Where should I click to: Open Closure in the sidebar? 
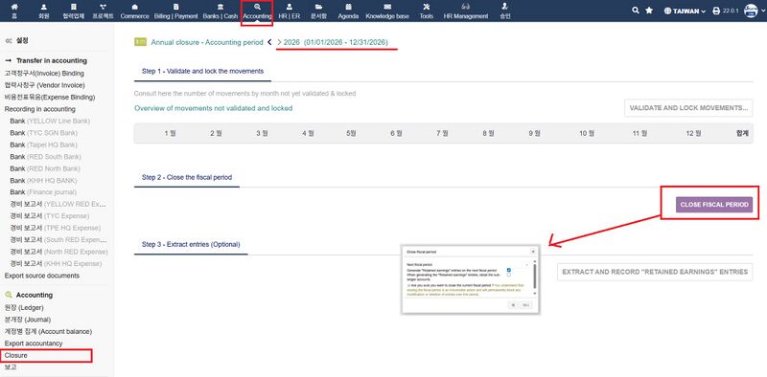16,356
